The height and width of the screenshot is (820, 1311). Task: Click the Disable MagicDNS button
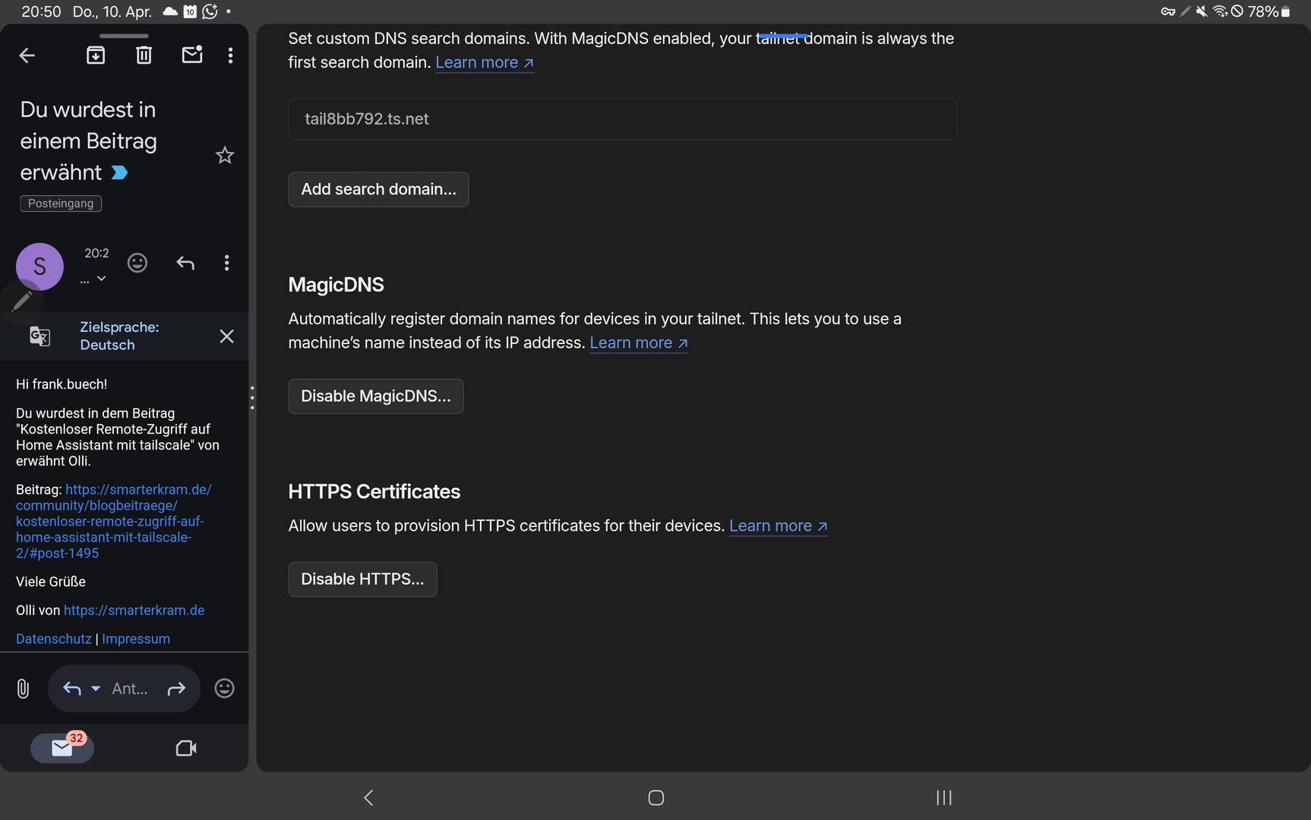375,396
